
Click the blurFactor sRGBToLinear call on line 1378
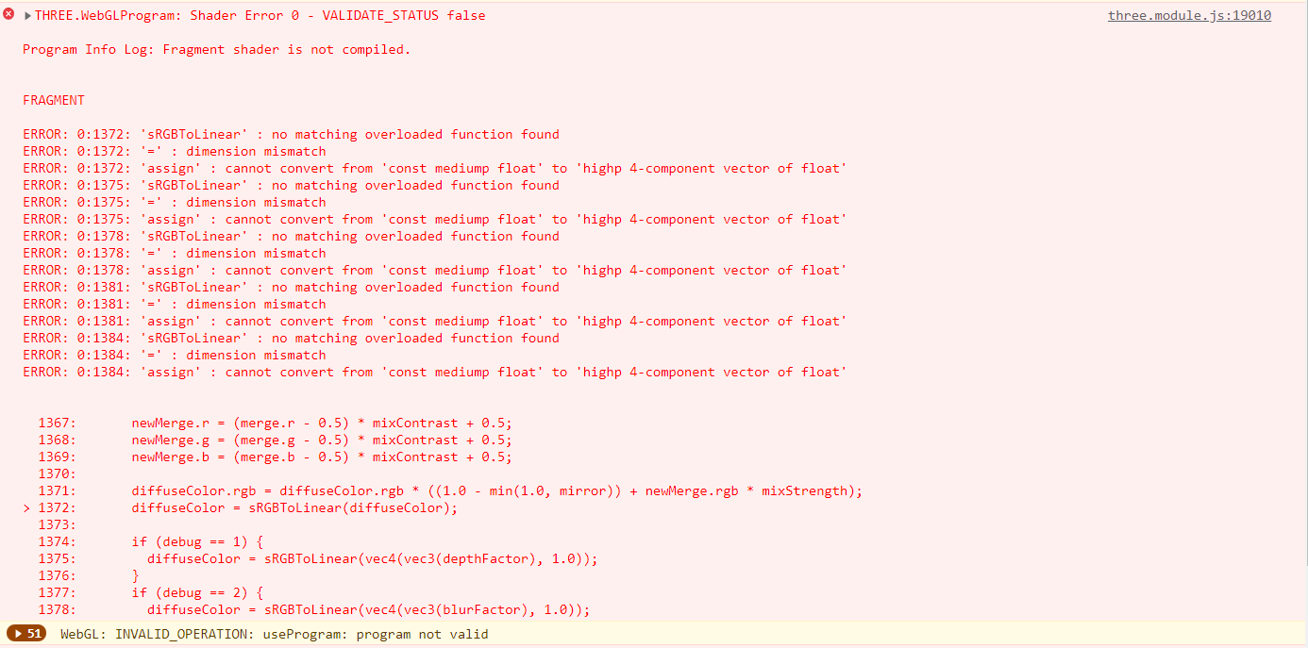(x=369, y=610)
